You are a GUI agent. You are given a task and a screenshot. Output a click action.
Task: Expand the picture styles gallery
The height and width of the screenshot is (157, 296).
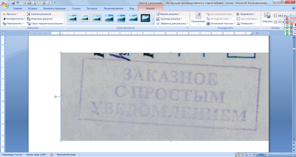(x=153, y=23)
